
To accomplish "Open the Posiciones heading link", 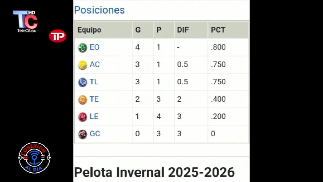I will tap(99, 10).
